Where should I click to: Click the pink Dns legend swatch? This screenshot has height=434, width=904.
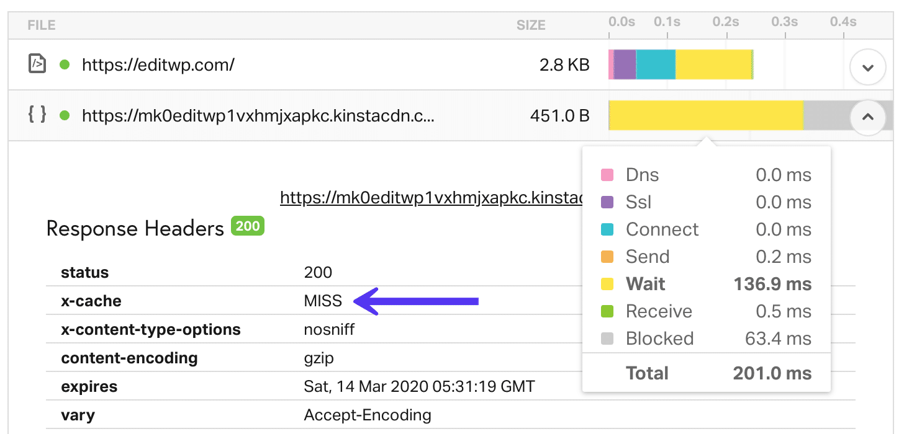point(608,175)
